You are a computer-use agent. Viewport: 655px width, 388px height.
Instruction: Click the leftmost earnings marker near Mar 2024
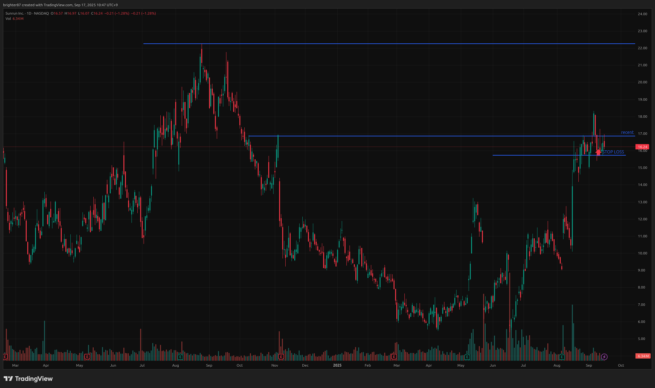coord(5,357)
